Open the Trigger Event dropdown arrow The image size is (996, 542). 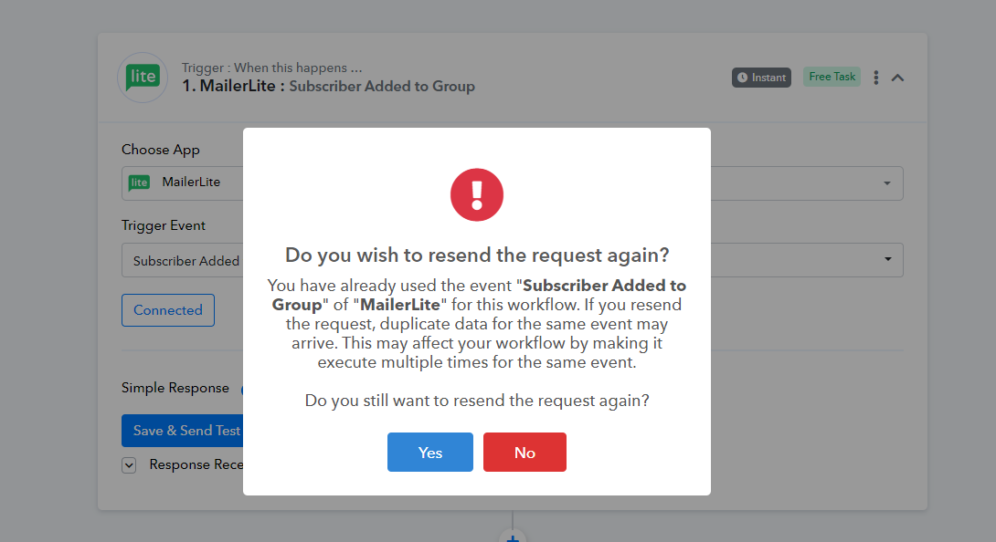click(888, 259)
